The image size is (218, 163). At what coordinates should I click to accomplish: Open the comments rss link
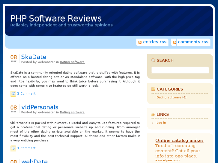coord(193,42)
